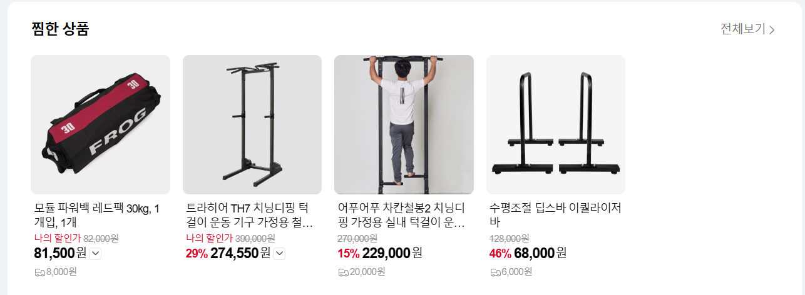The image size is (805, 295).
Task: Click the 찜한 상품 section heading
Action: click(60, 29)
